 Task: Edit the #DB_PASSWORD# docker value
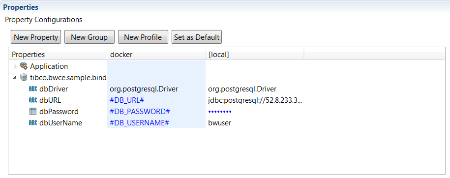(140, 112)
